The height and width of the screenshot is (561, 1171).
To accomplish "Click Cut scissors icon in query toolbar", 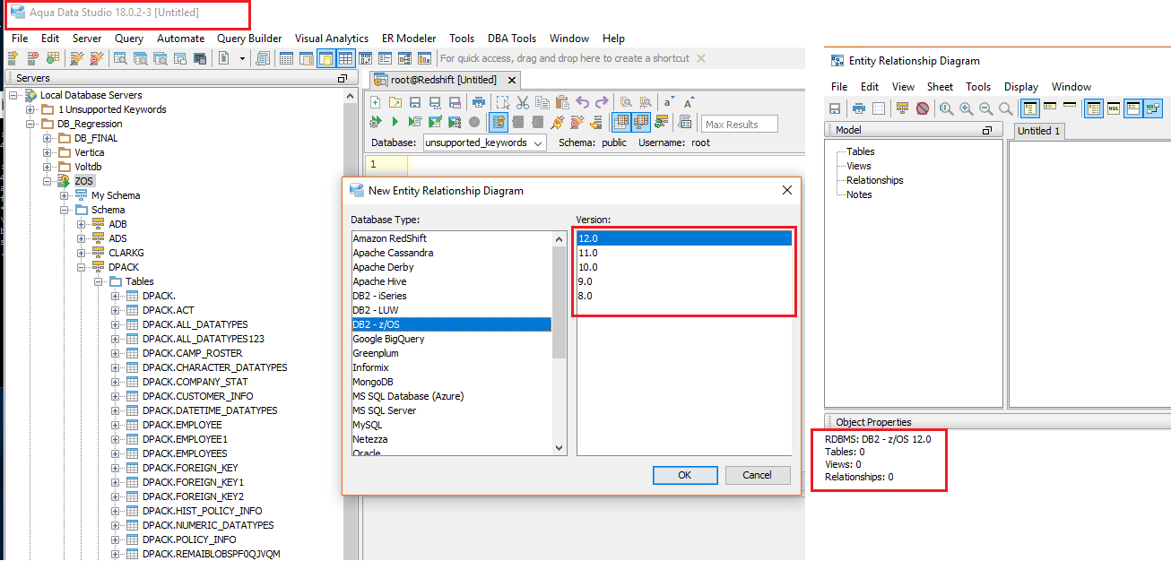I will tap(523, 102).
